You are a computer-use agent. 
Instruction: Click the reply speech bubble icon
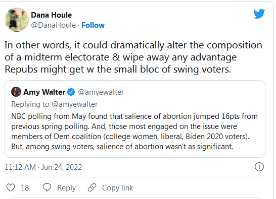pos(47,187)
